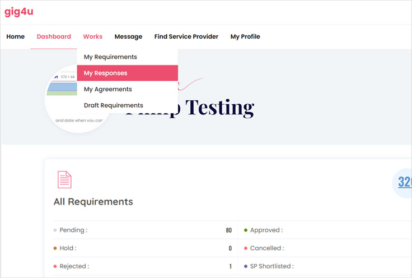Image resolution: width=412 pixels, height=278 pixels.
Task: Click the gig4u logo
Action: click(x=19, y=12)
